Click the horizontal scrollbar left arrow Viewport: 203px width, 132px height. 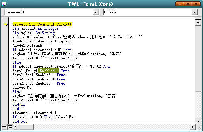[x=16, y=127]
